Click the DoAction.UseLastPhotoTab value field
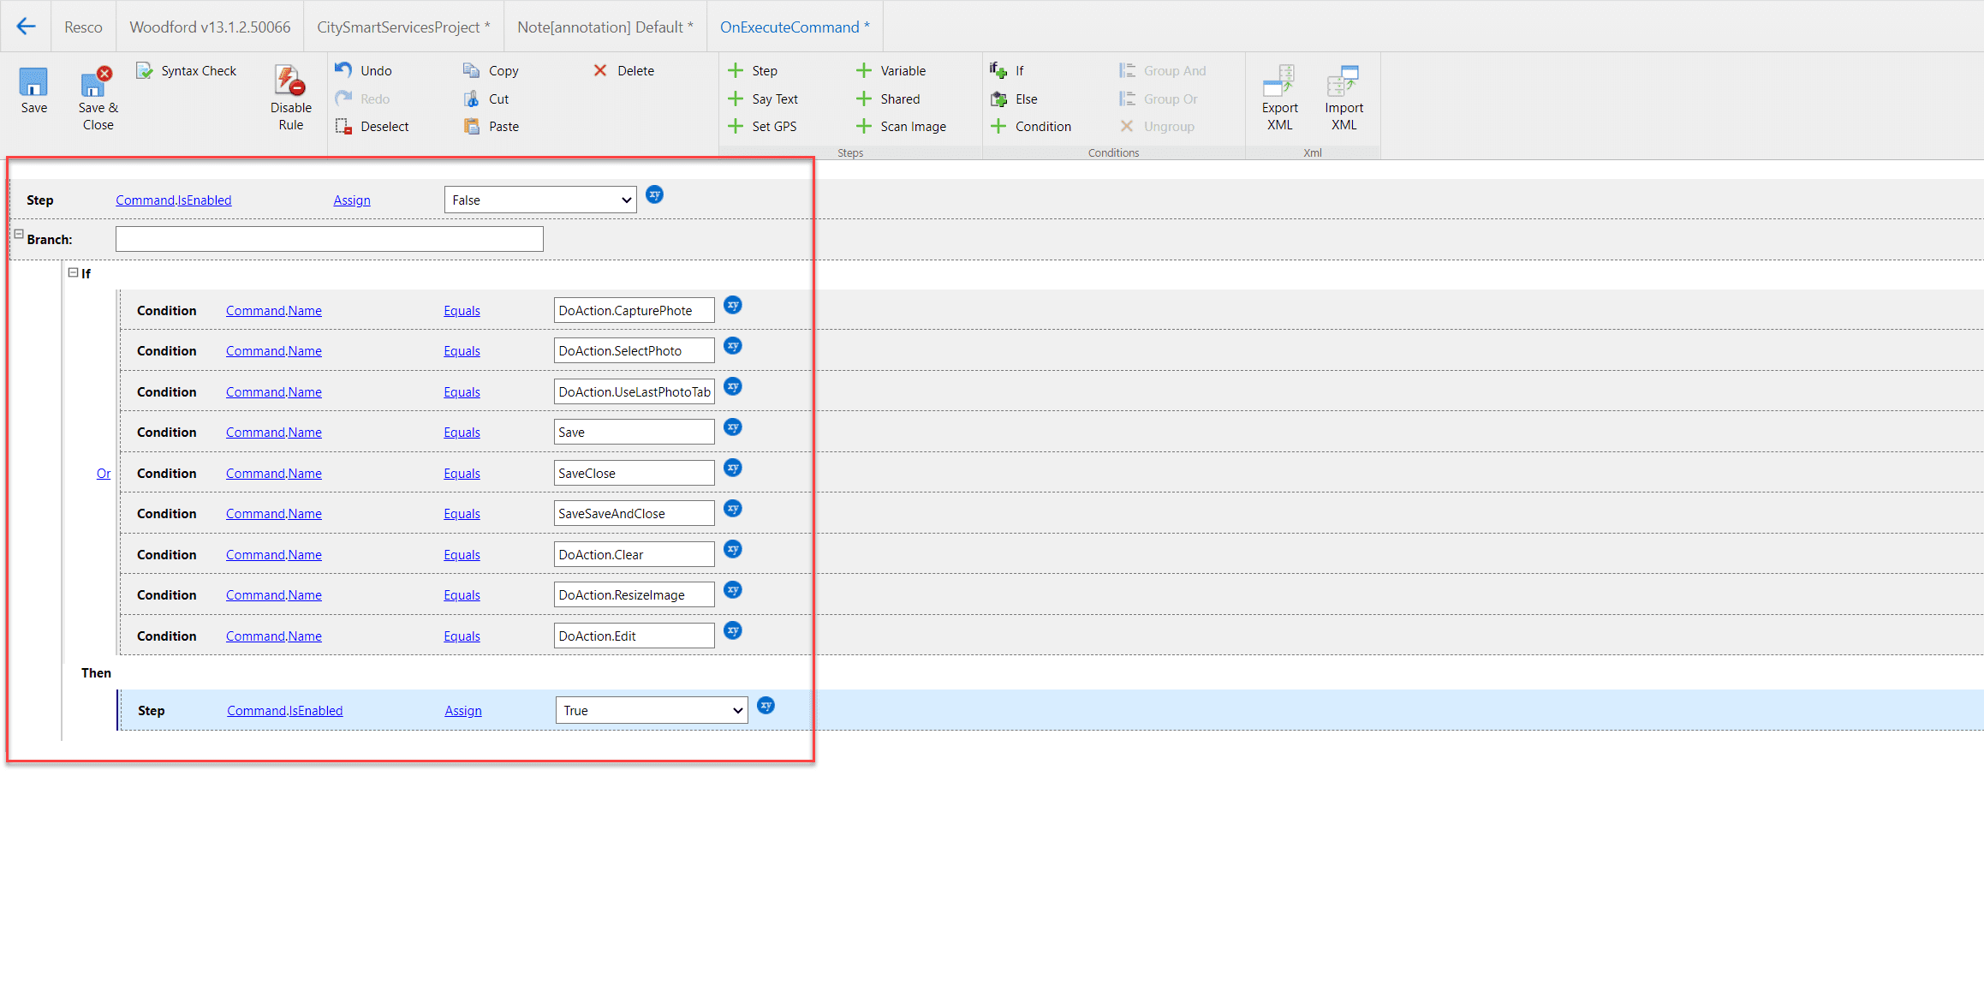Image resolution: width=1984 pixels, height=985 pixels. (635, 391)
